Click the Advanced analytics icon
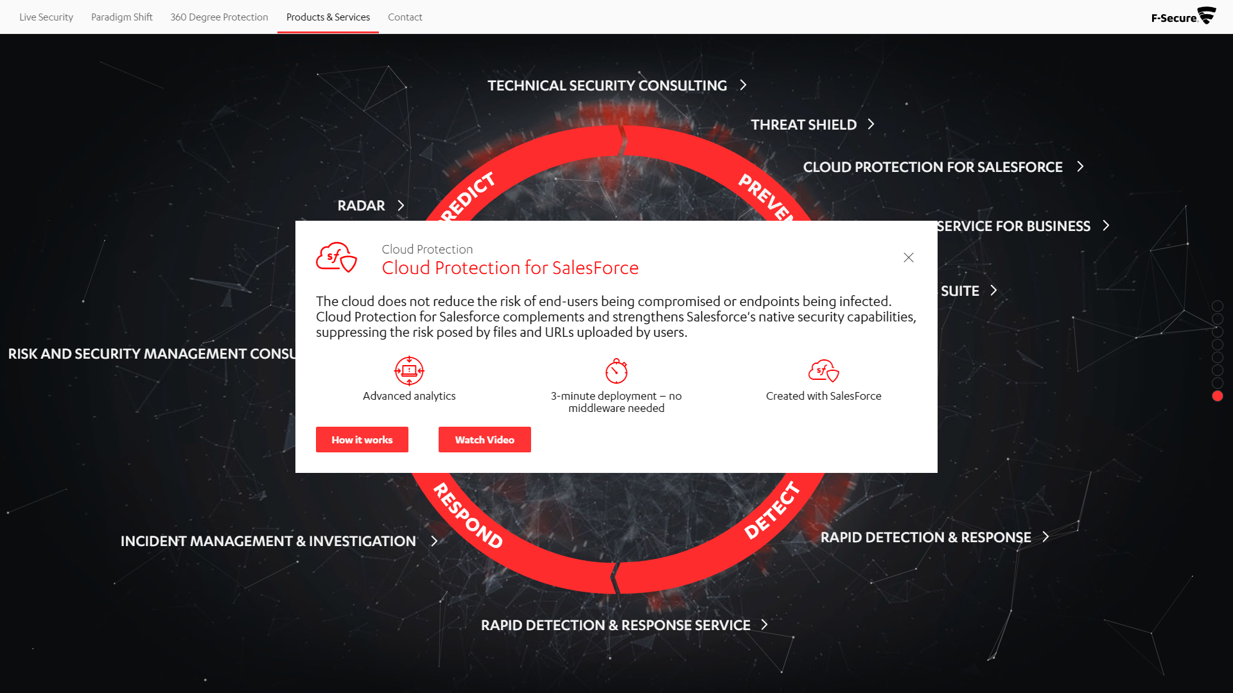Image resolution: width=1233 pixels, height=693 pixels. (409, 370)
